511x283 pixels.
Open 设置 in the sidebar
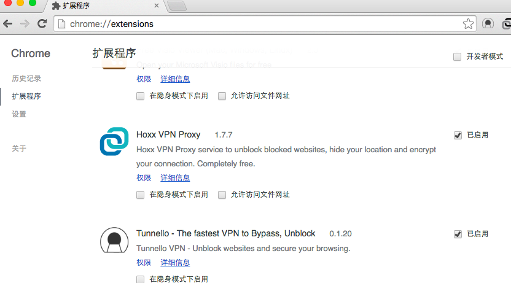click(19, 114)
